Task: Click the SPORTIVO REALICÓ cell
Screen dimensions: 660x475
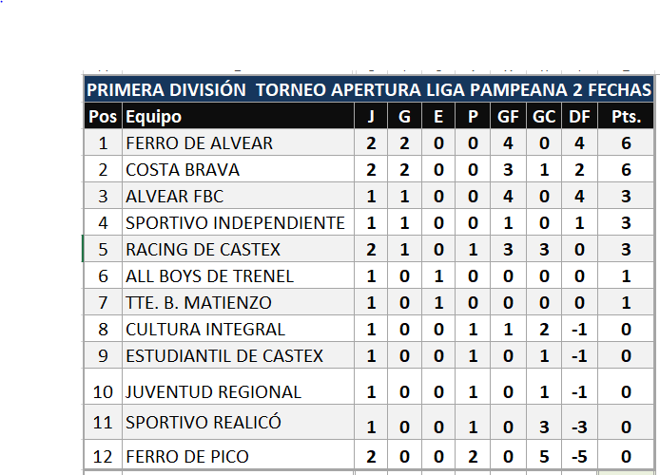Action: click(x=202, y=423)
